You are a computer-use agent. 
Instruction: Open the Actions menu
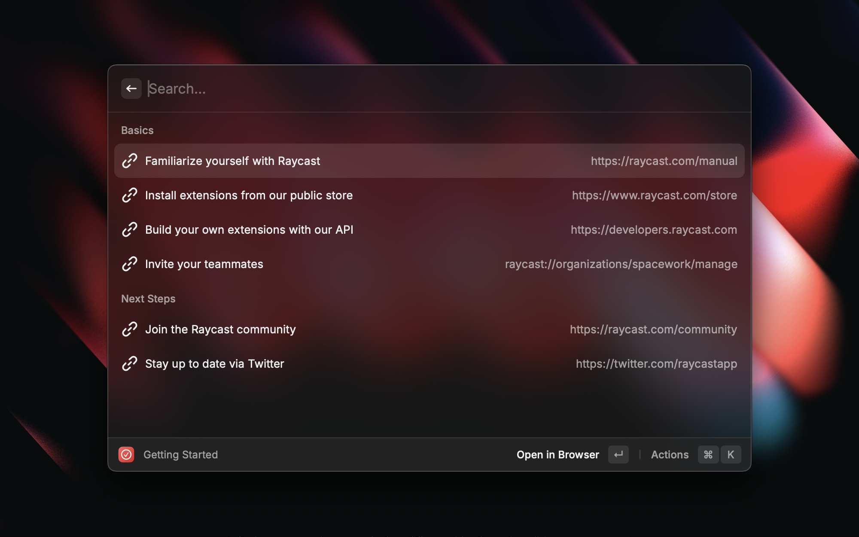coord(670,455)
